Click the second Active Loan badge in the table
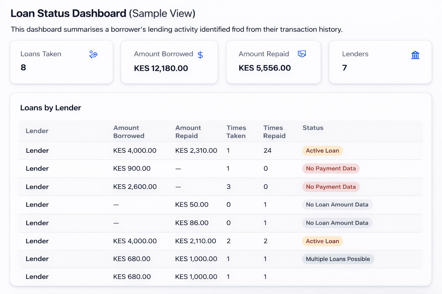 (x=322, y=241)
